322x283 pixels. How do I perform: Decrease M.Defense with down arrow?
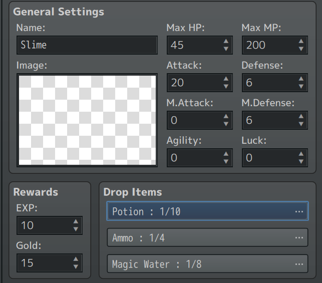tap(301, 124)
